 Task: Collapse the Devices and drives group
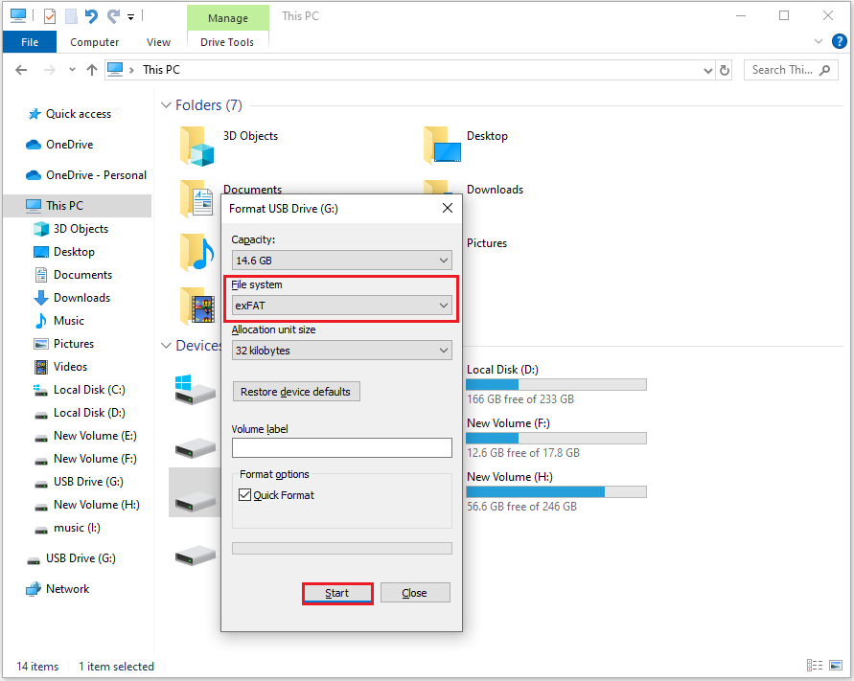166,346
